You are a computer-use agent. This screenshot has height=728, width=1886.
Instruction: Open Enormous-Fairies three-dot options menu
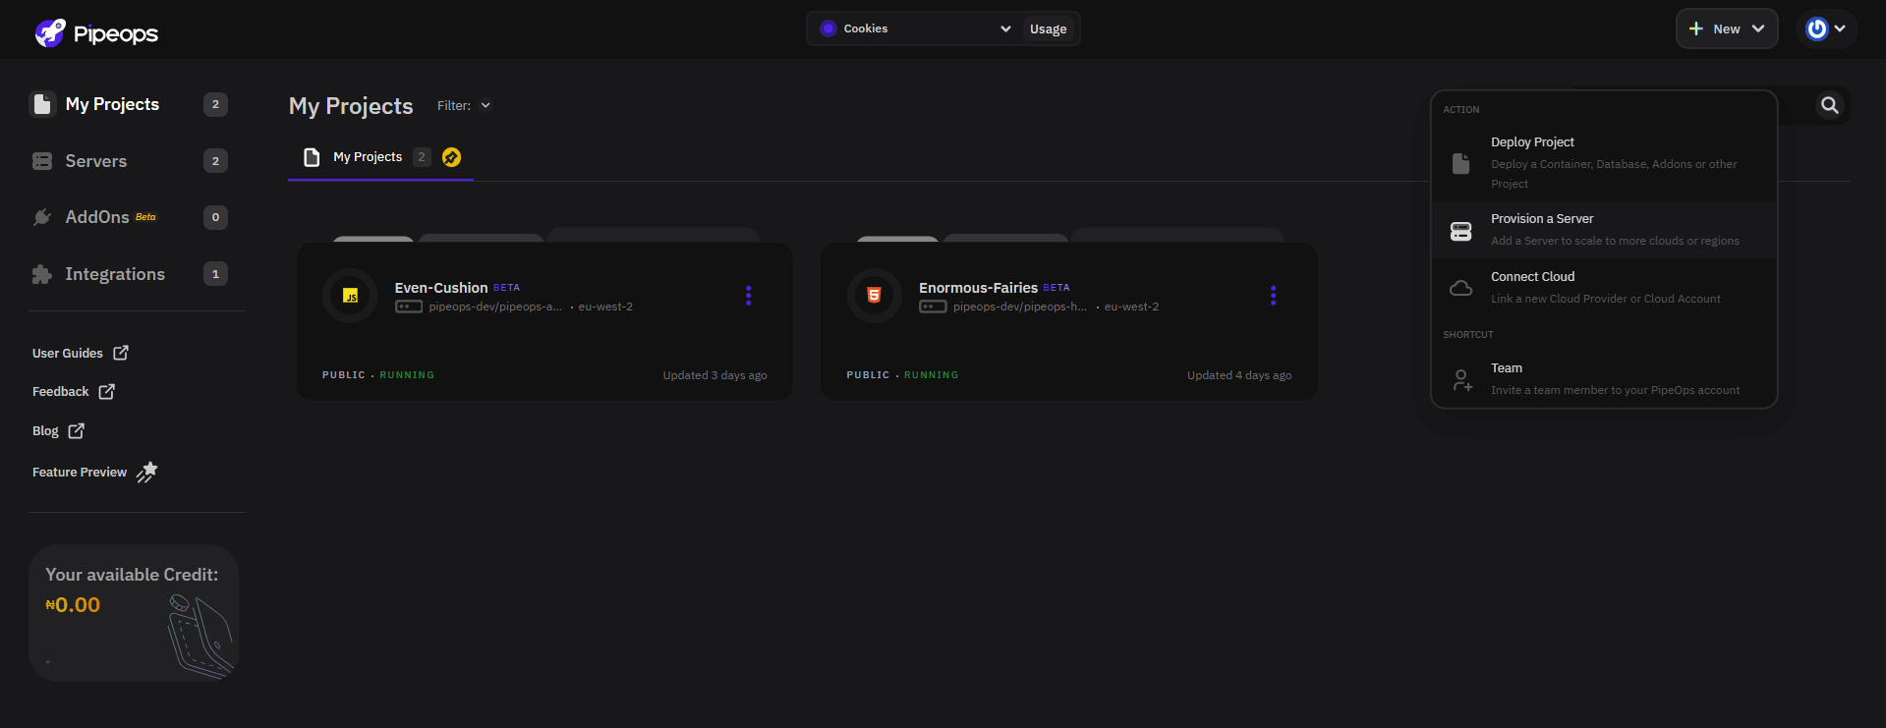[x=1273, y=296]
